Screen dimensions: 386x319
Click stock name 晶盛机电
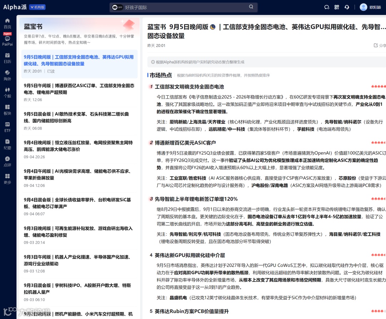tap(178, 298)
